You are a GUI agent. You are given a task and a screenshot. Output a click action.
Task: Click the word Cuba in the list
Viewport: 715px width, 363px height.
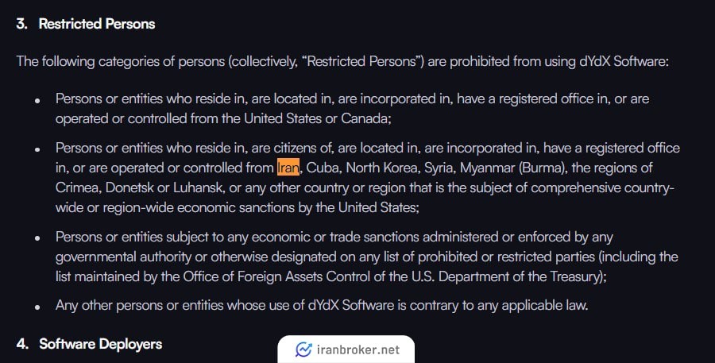tap(323, 168)
